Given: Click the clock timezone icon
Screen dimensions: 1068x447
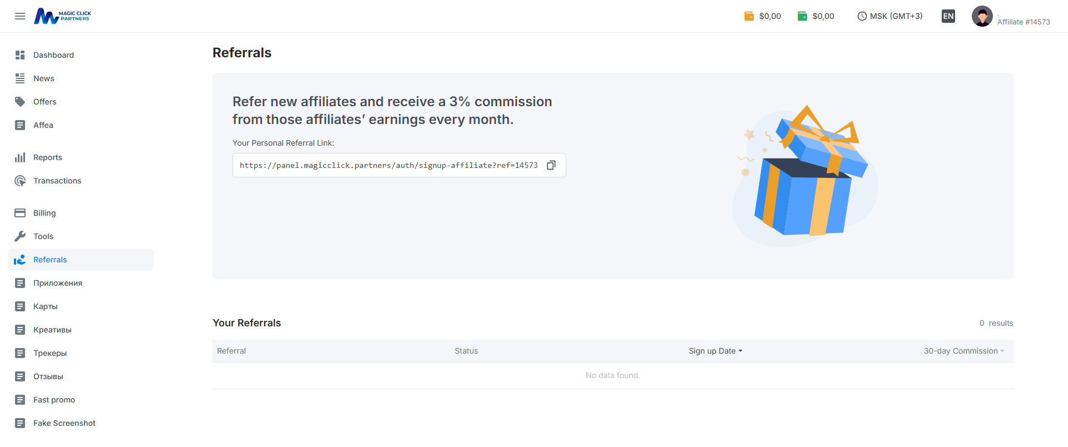Looking at the screenshot, I should 862,16.
